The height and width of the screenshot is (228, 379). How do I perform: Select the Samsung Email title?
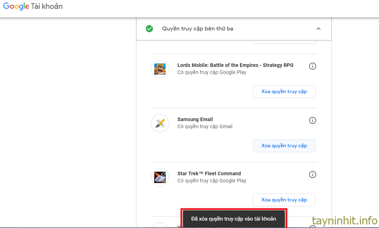click(x=195, y=119)
